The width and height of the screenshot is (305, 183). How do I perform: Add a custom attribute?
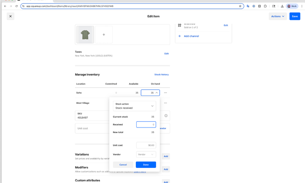[x=166, y=182]
